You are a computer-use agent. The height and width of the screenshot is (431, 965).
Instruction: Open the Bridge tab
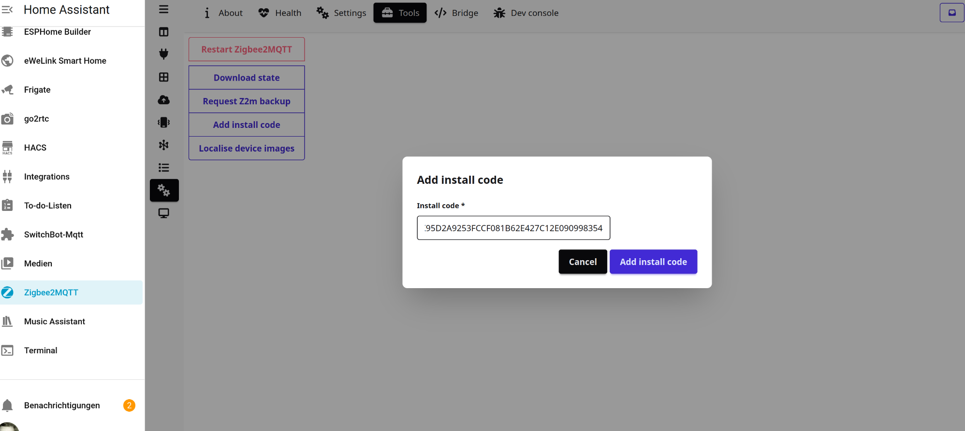[x=456, y=13]
